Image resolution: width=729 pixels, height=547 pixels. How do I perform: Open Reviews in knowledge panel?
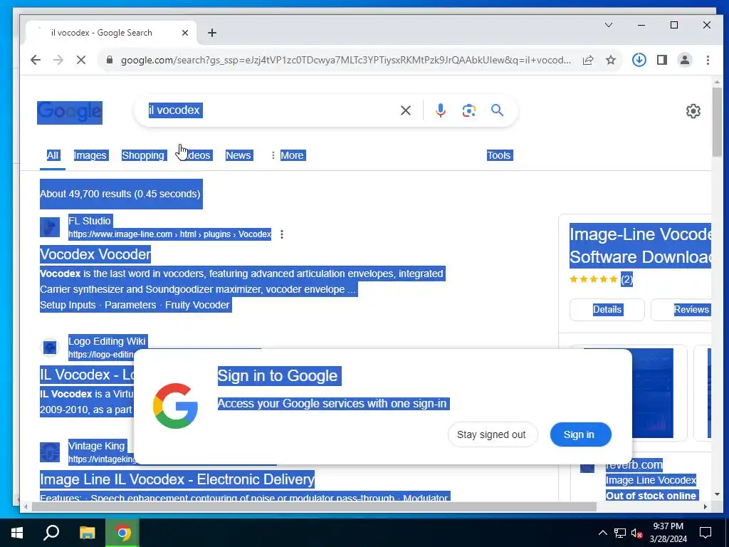tap(681, 310)
